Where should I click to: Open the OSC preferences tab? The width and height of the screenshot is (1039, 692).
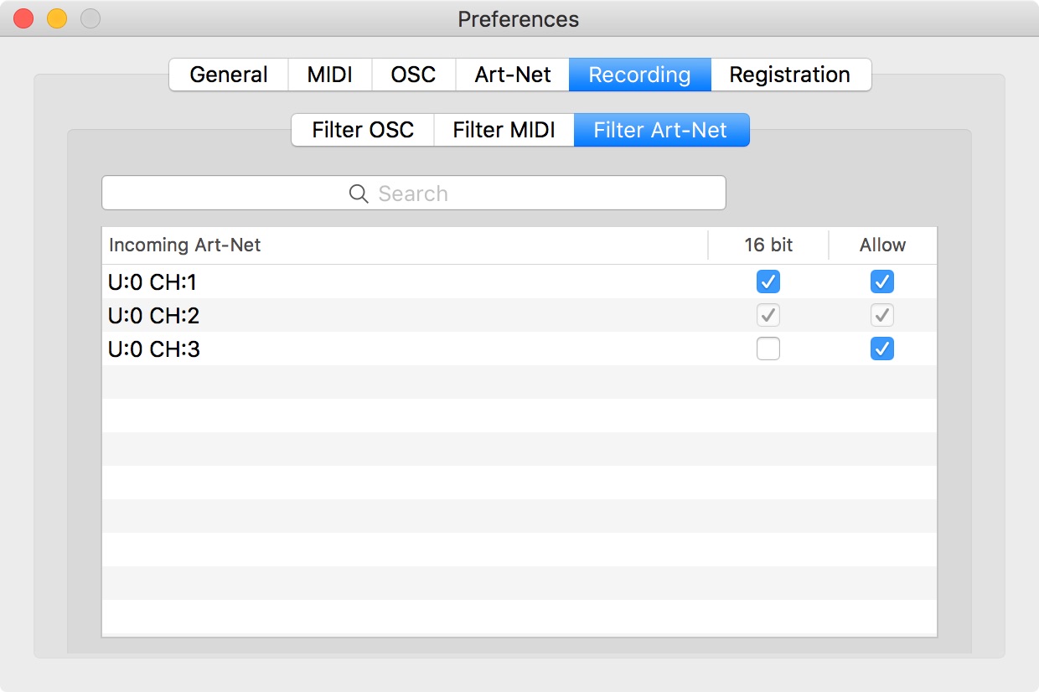coord(414,75)
